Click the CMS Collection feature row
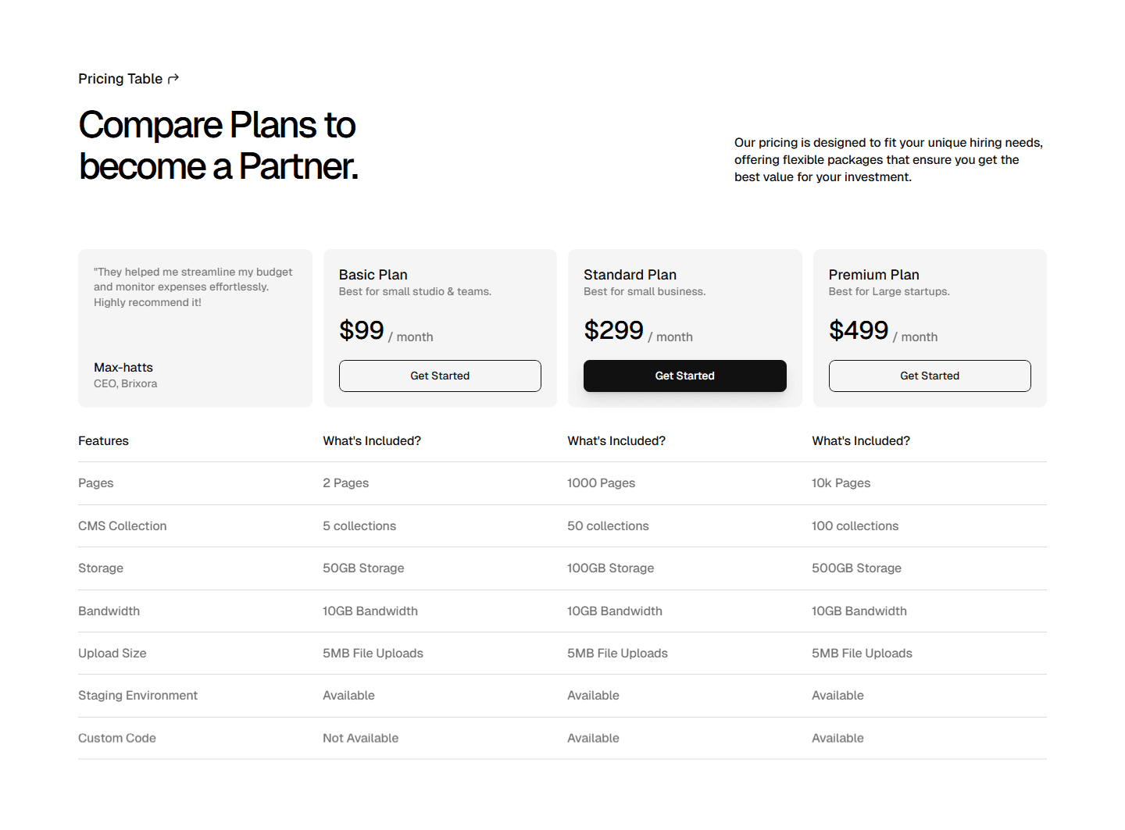The width and height of the screenshot is (1125, 830). click(x=122, y=525)
